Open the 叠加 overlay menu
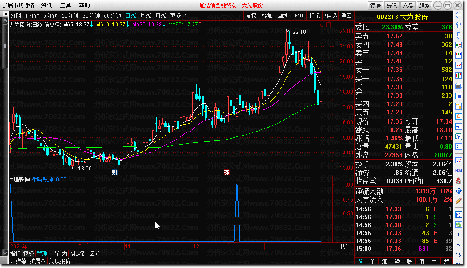This screenshot has width=467, height=268. pos(267,15)
